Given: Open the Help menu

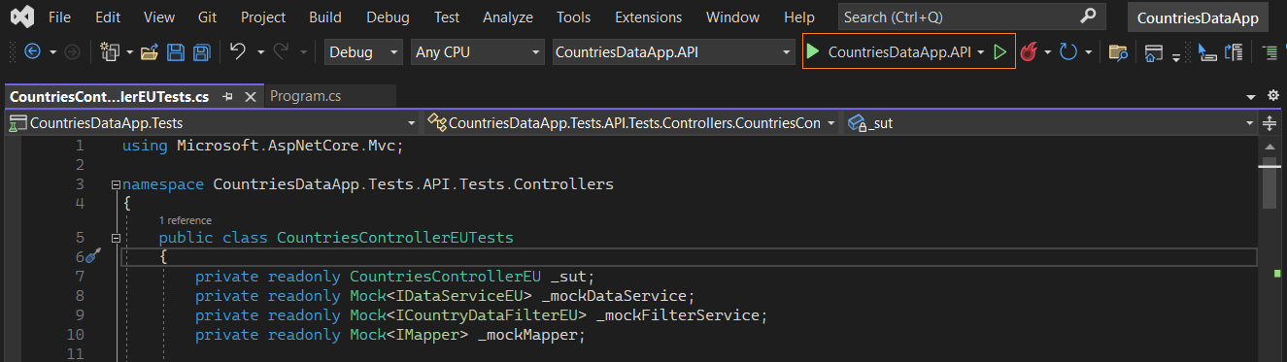Looking at the screenshot, I should pos(799,17).
